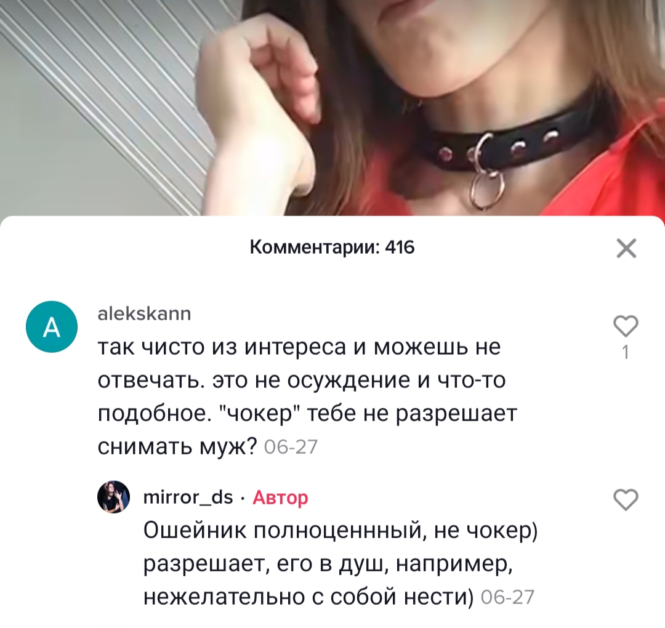Image resolution: width=665 pixels, height=628 pixels.
Task: Open alekskann's teal letter A avatar
Action: pos(52,326)
